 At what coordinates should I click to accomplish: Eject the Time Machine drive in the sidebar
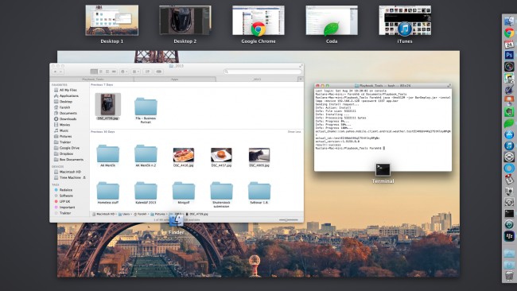(x=84, y=177)
